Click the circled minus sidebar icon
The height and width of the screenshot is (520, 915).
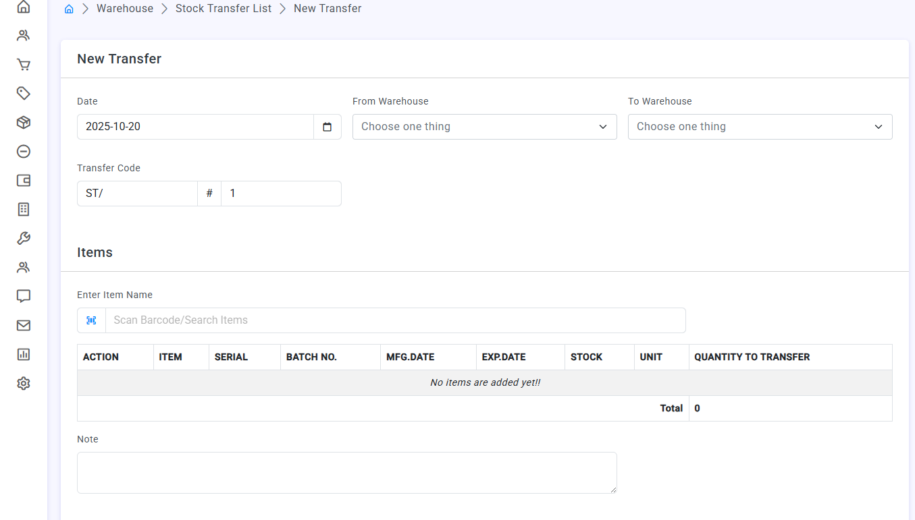[x=24, y=151]
